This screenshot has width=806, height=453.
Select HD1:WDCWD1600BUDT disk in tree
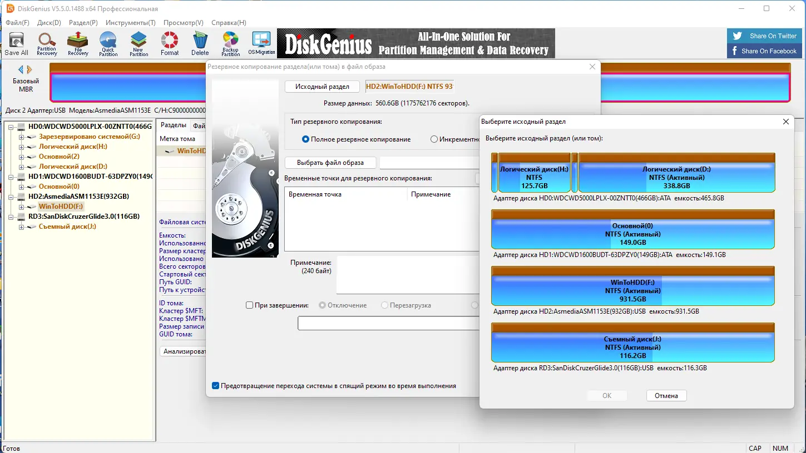(x=90, y=177)
